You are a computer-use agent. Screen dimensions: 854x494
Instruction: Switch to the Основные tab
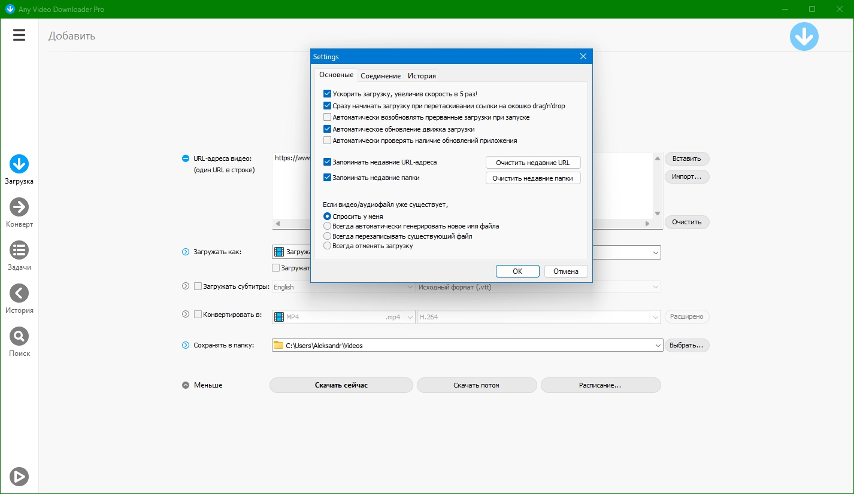coord(336,75)
